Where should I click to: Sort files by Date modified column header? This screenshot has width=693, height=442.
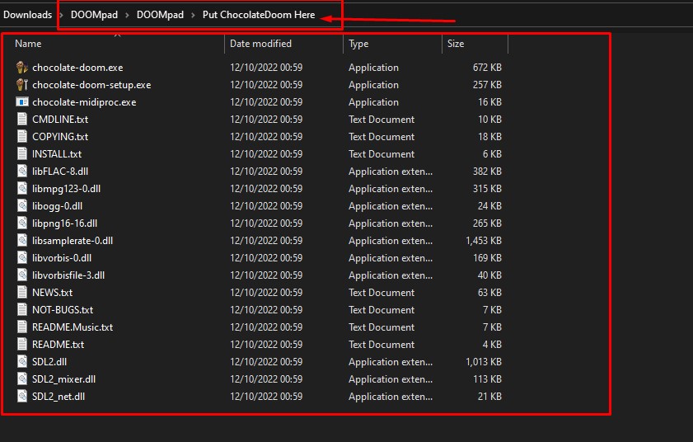tap(260, 44)
